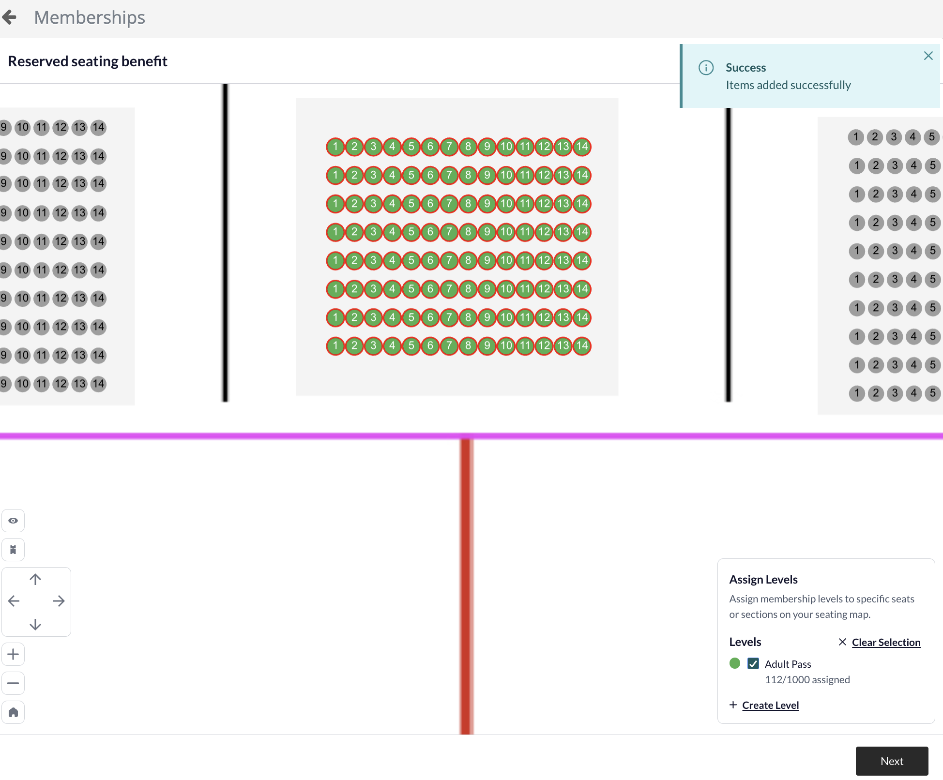
Task: Pan the seating map right
Action: pos(59,601)
